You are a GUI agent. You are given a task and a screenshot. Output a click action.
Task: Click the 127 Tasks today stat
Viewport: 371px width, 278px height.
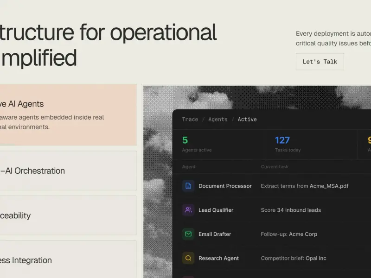pos(311,144)
